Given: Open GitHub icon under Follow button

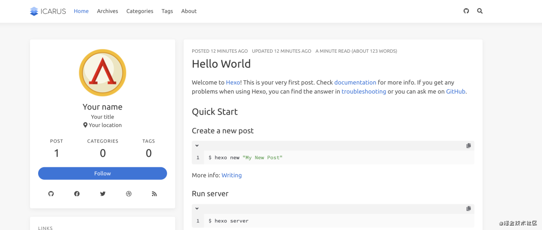Looking at the screenshot, I should (51, 194).
